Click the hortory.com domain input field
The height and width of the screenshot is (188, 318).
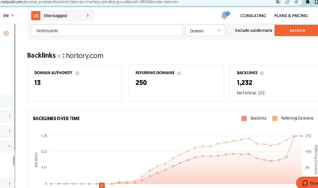(x=107, y=31)
